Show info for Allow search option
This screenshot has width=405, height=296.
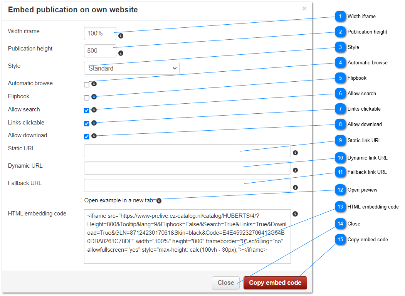point(94,110)
